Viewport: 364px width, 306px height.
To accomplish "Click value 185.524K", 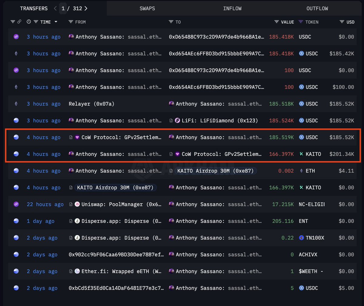I will pyautogui.click(x=281, y=120).
